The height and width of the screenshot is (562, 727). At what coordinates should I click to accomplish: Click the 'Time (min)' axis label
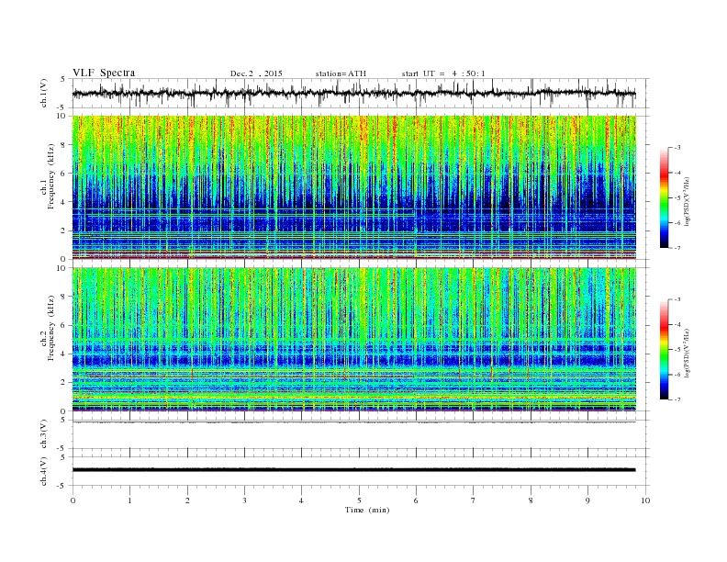367,510
